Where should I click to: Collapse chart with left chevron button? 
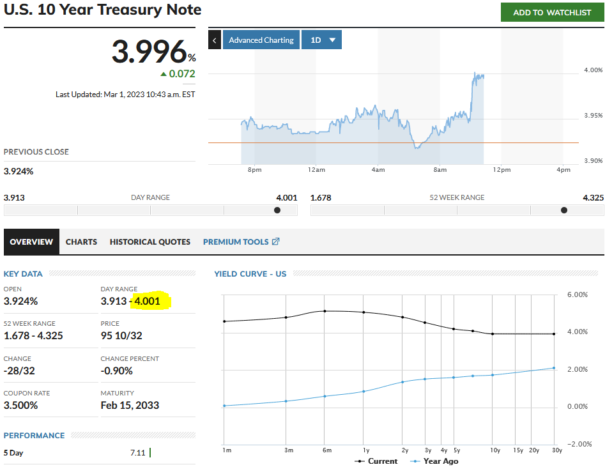pyautogui.click(x=215, y=40)
